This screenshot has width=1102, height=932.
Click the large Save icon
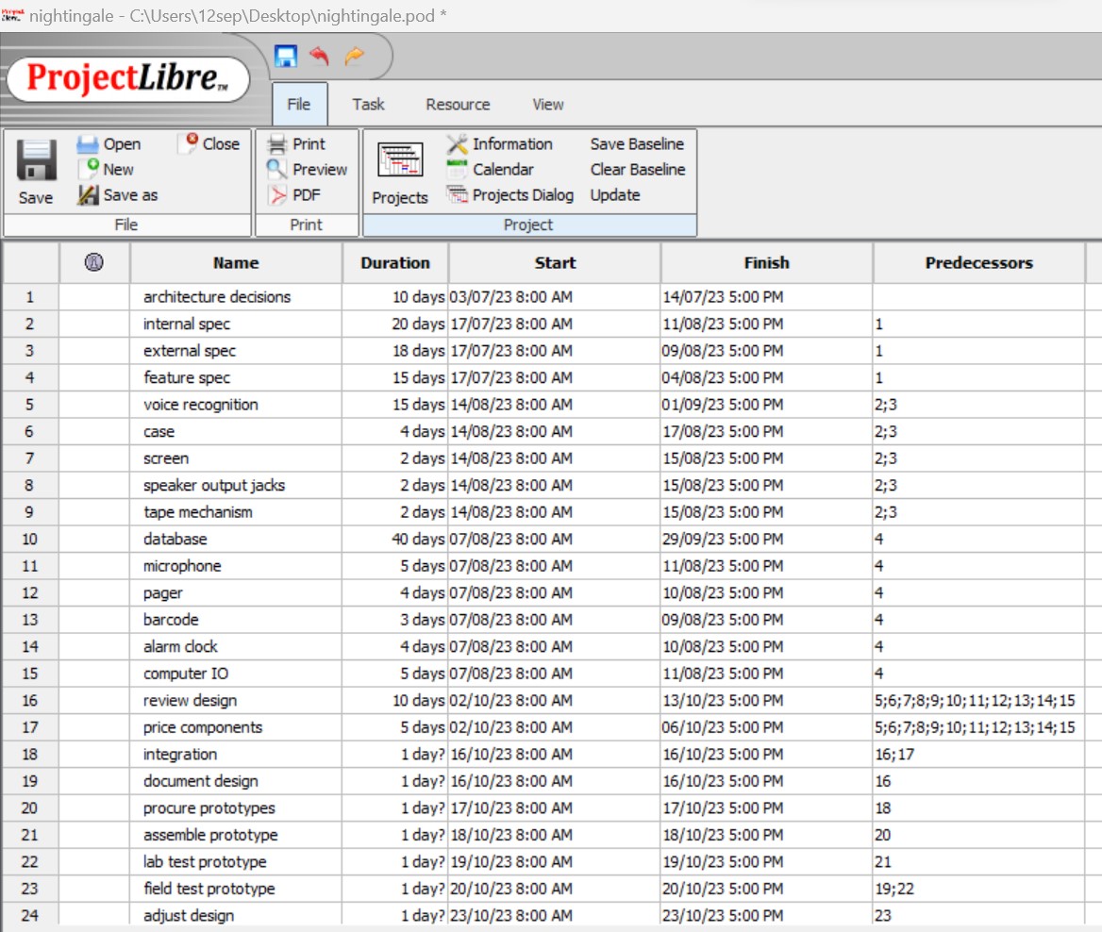35,170
